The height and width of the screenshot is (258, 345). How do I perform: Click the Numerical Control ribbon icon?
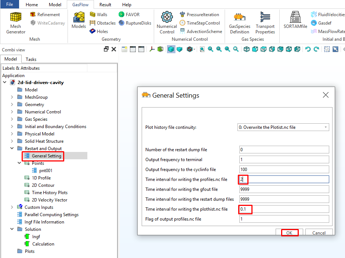coord(167,22)
